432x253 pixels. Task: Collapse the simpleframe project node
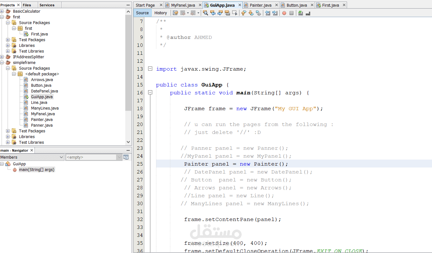pyautogui.click(x=2, y=62)
